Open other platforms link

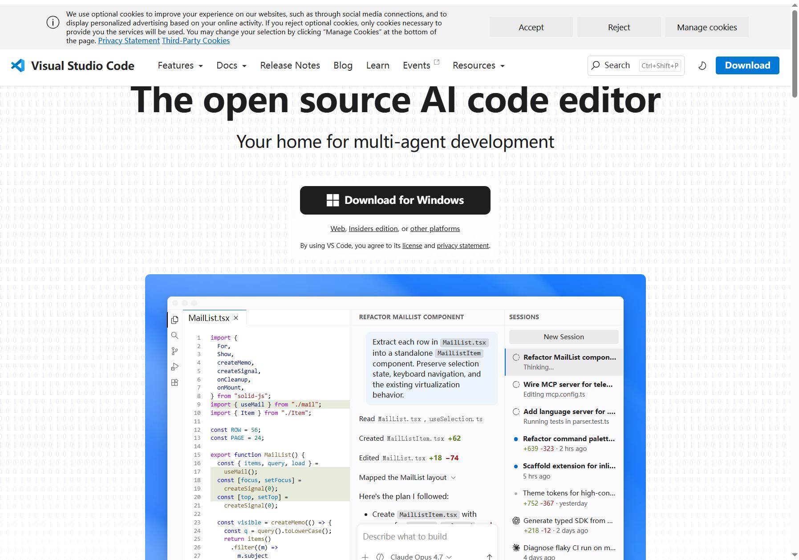pos(435,228)
